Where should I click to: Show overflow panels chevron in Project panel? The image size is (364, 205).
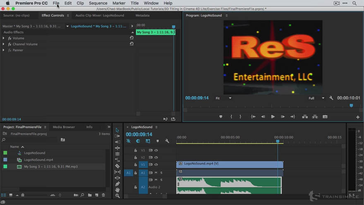109,127
